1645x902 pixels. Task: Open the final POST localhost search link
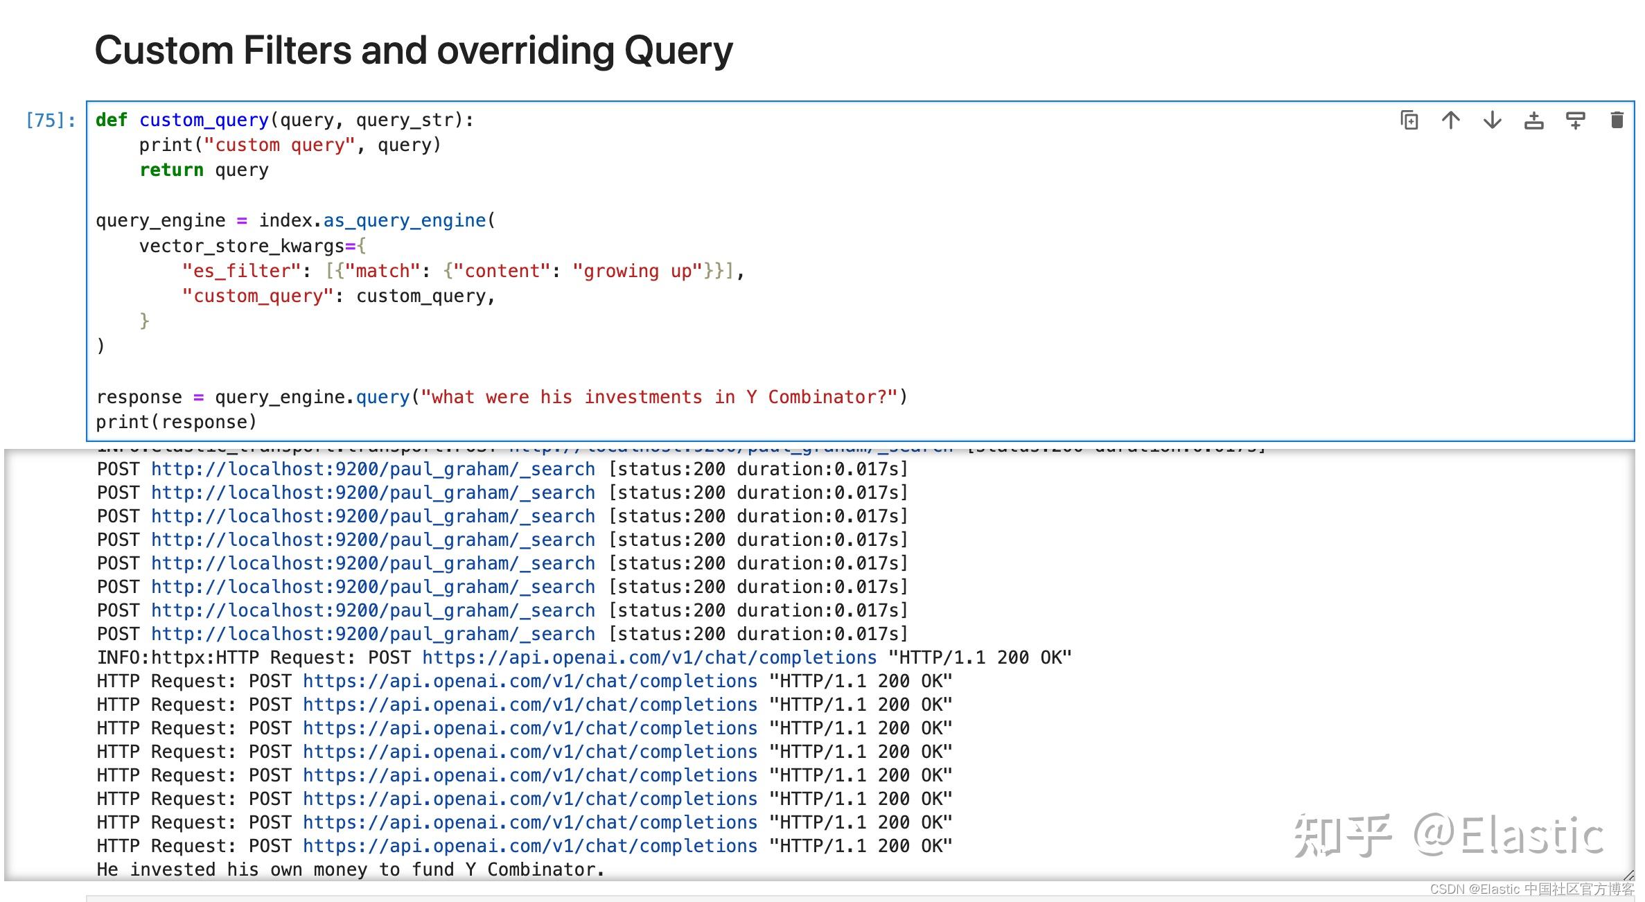click(x=371, y=633)
